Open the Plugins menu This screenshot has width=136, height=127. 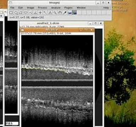tap(68, 8)
